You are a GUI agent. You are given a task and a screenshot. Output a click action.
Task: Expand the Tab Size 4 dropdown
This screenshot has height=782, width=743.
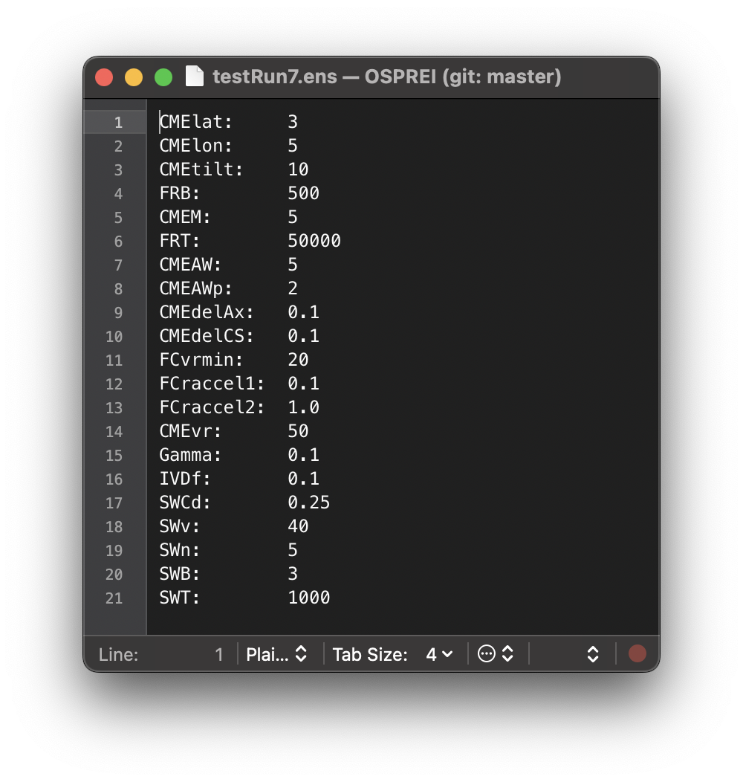pyautogui.click(x=438, y=654)
